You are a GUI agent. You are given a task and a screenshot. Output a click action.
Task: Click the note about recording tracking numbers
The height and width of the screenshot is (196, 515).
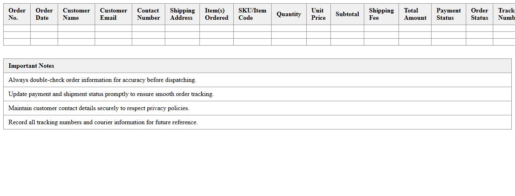[x=103, y=122]
